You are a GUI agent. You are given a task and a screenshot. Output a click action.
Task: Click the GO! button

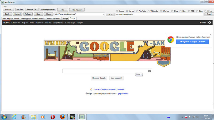(110, 14)
